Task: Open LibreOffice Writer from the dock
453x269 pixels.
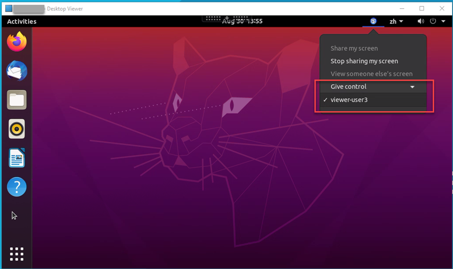Action: point(17,158)
